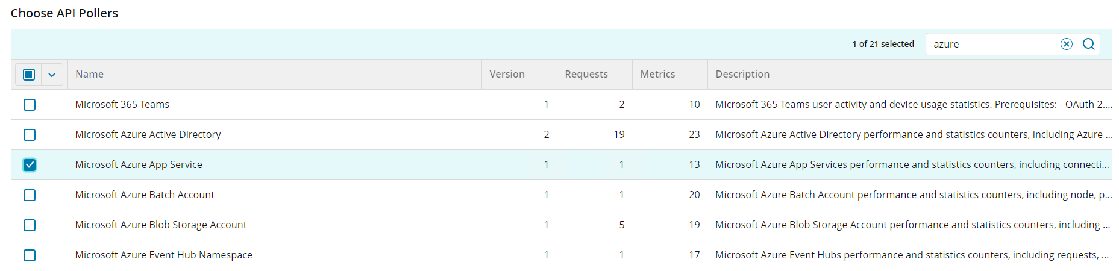This screenshot has height=271, width=1119.
Task: Check the Microsoft 365 Teams checkbox
Action: 30,105
